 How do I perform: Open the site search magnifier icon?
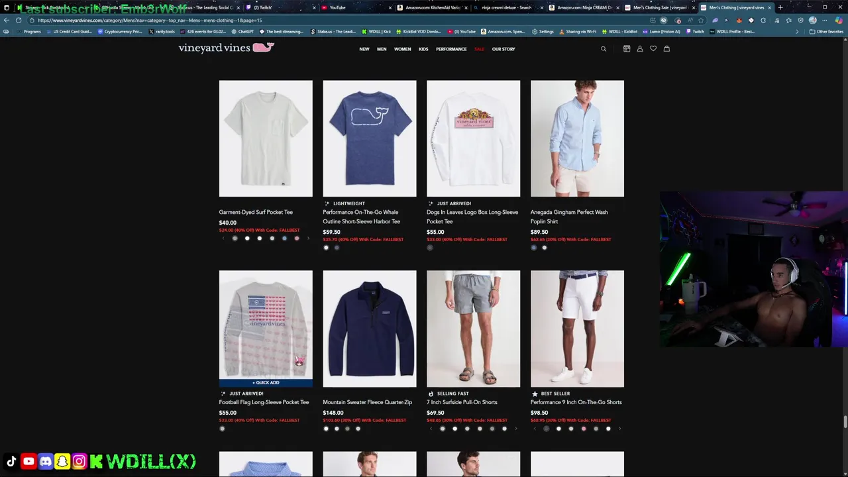[x=603, y=49]
